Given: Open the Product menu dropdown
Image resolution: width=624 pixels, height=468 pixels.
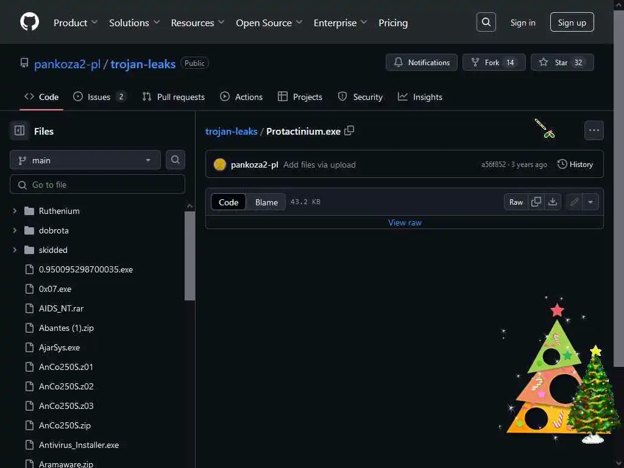Looking at the screenshot, I should coord(76,23).
